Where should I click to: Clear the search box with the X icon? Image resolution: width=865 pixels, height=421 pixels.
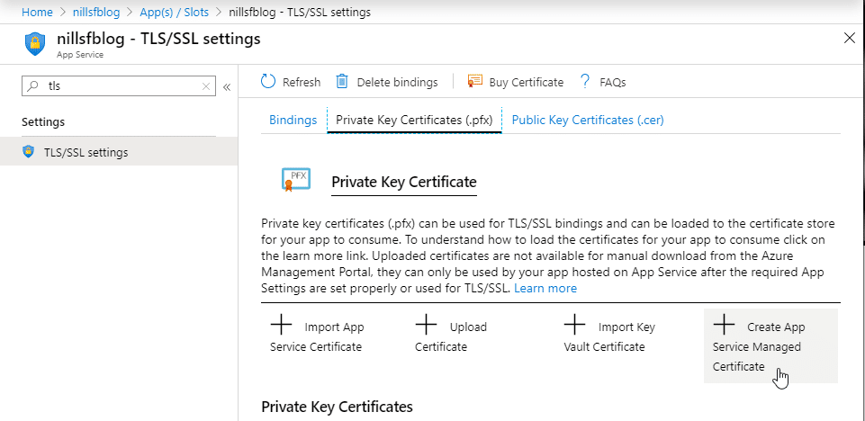[206, 86]
